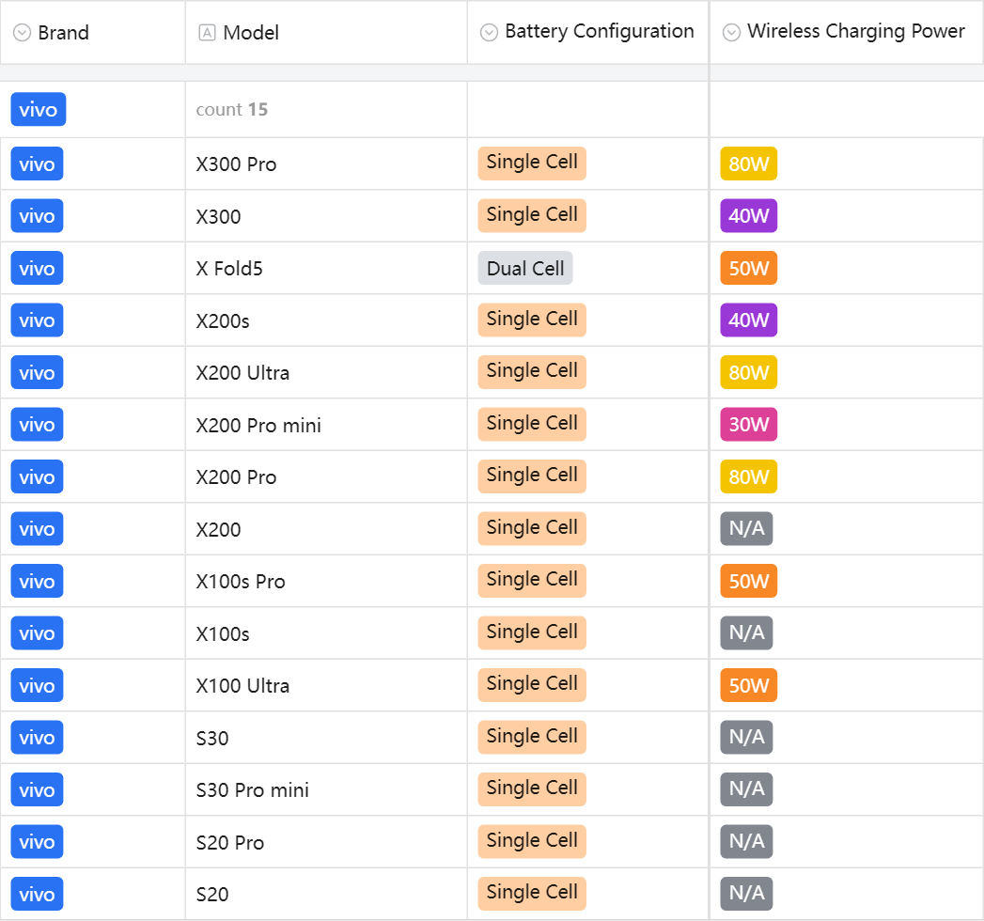Click the 80W tag in X200 Ultra row
This screenshot has height=921, width=984.
(749, 372)
